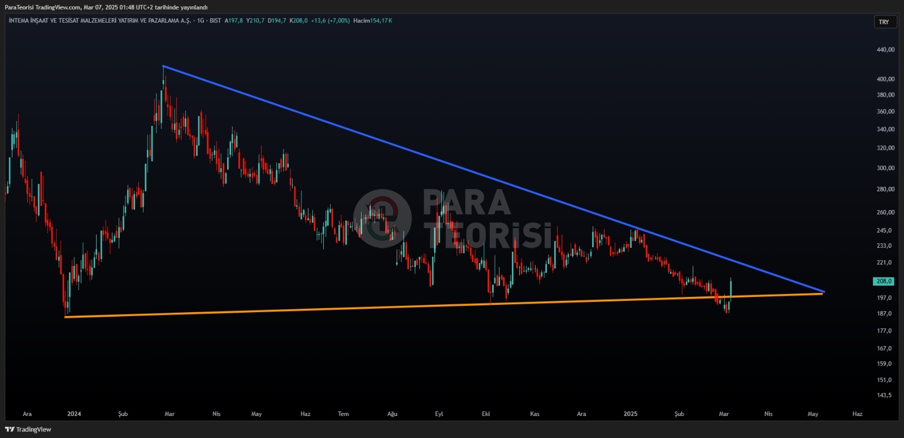Screen dimensions: 904x438
Task: Click the ParaTeorisi publish info line
Action: 106,7
